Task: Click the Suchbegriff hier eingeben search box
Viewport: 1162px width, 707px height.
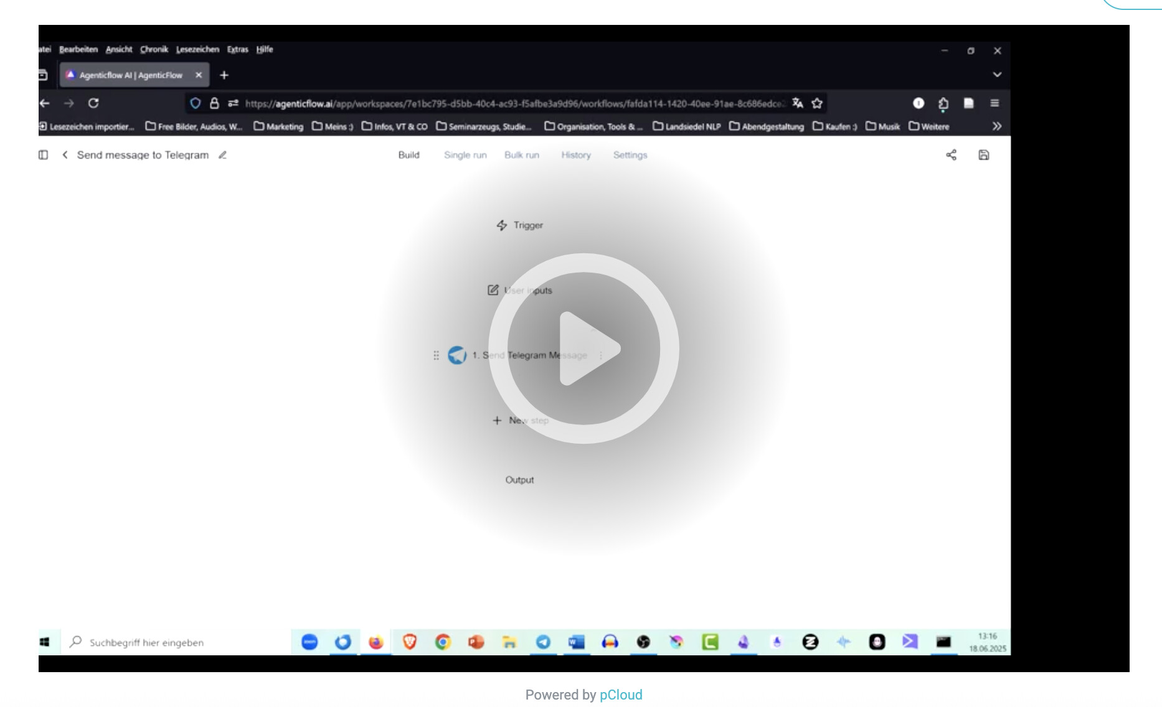Action: point(176,642)
